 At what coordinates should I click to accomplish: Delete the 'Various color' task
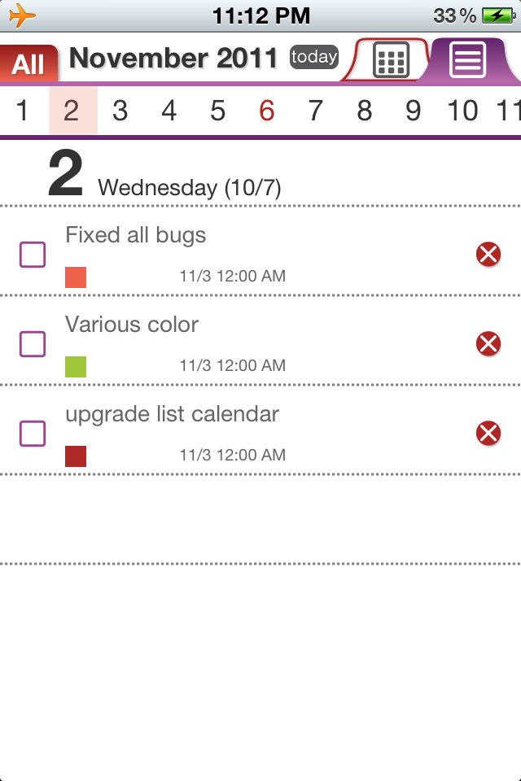click(488, 343)
